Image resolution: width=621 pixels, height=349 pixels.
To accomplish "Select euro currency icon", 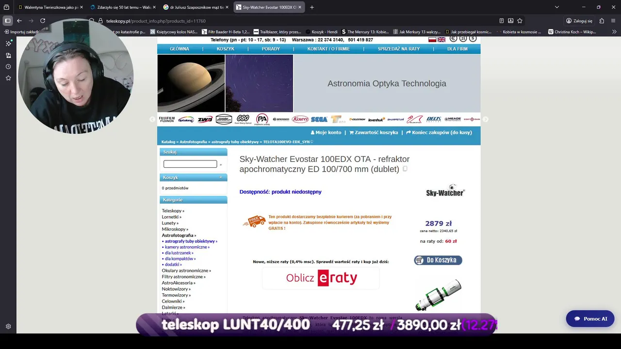I will (x=453, y=39).
